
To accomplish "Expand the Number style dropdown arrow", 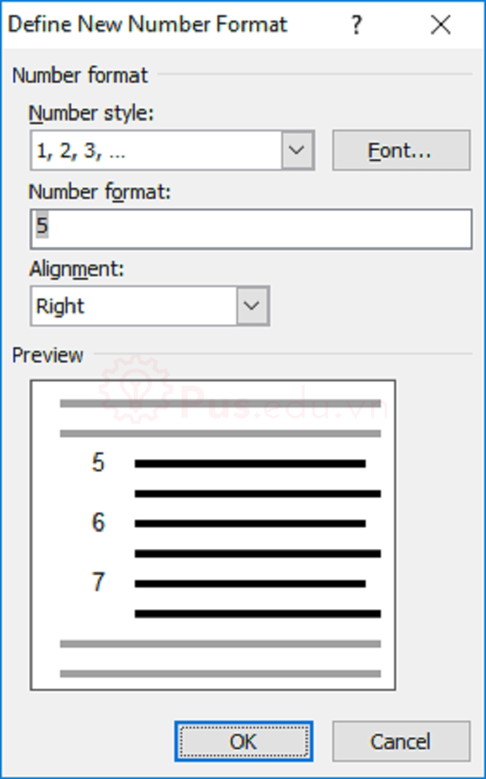I will coord(297,150).
